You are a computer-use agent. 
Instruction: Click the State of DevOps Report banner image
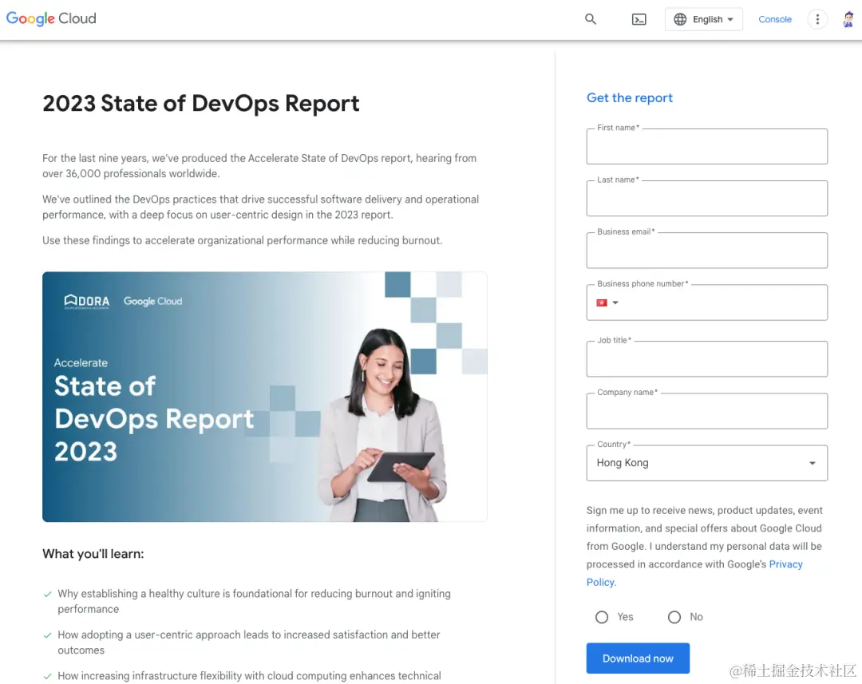click(x=264, y=397)
